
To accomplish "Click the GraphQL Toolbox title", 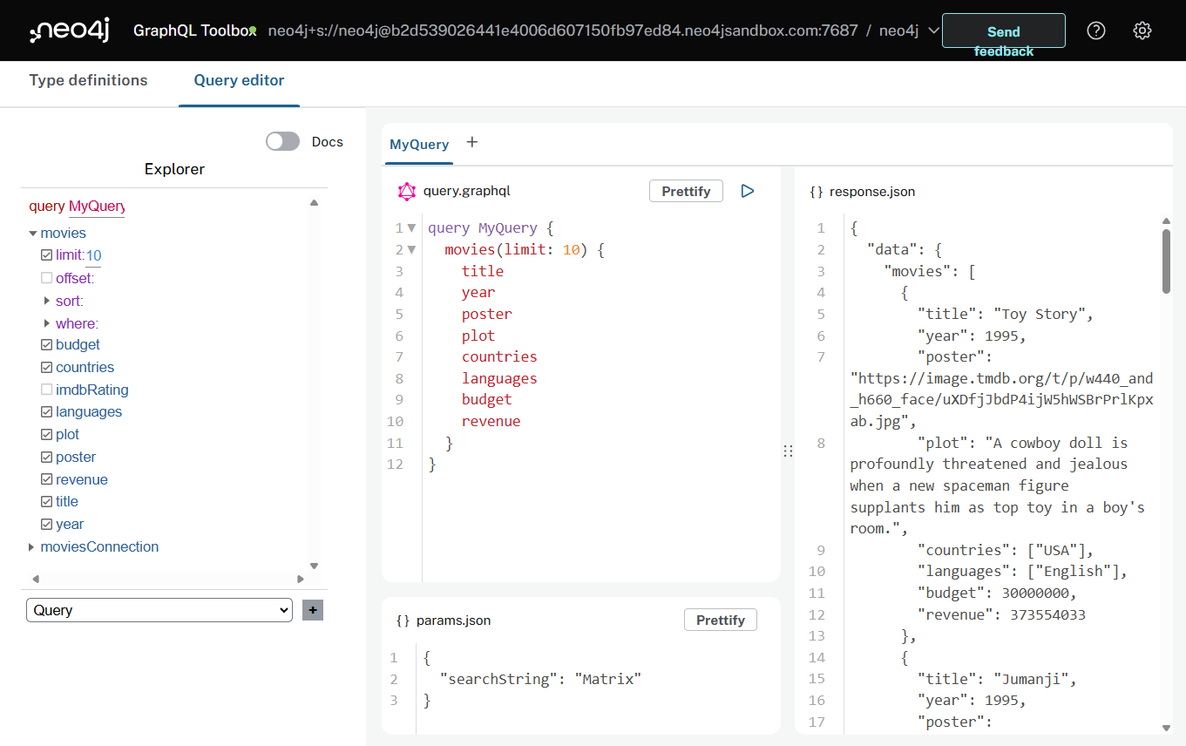I will (194, 31).
